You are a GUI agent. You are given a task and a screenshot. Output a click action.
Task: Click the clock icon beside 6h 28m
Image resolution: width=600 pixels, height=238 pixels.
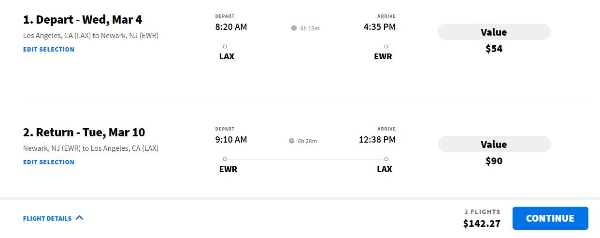291,141
